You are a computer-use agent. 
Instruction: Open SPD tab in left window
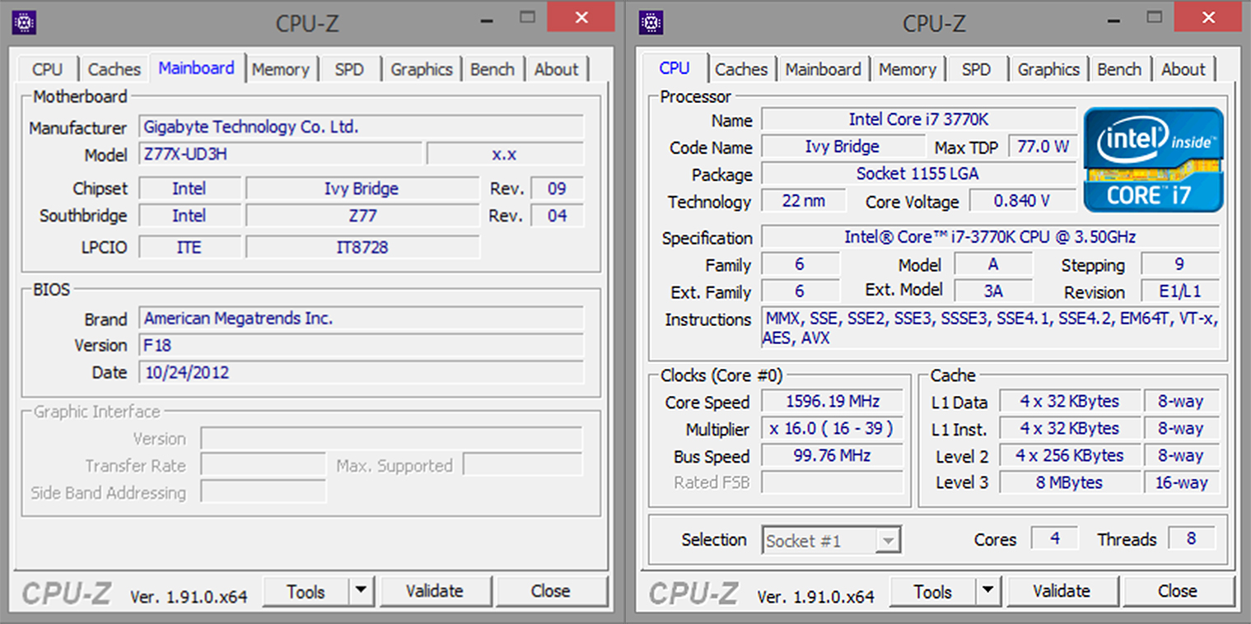coord(349,69)
